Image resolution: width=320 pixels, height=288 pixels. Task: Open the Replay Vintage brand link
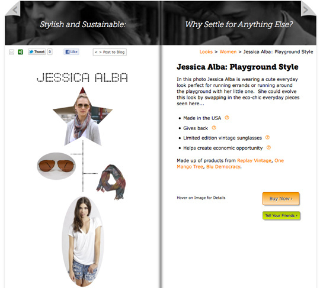point(254,160)
